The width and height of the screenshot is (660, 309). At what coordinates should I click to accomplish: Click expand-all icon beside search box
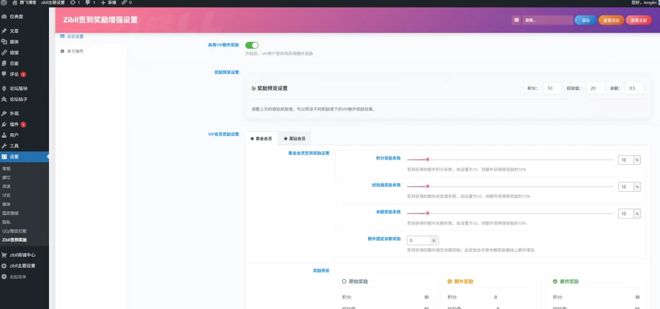pyautogui.click(x=516, y=20)
